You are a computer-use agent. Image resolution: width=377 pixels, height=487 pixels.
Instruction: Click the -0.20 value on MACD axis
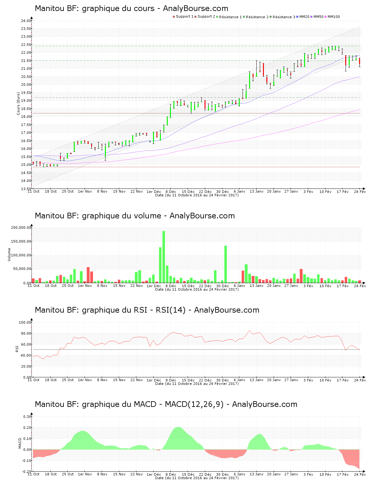27,472
